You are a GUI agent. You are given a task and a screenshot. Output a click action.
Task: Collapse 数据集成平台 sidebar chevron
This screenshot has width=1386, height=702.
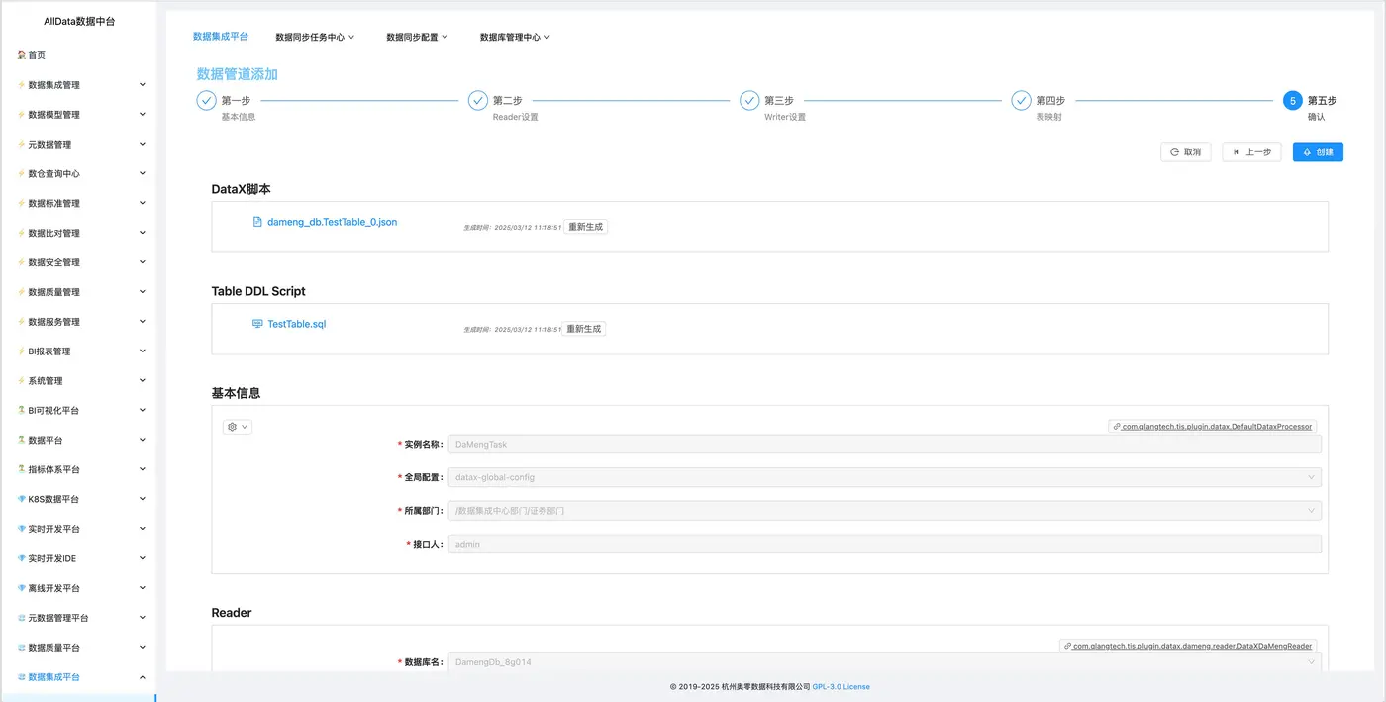coord(142,677)
